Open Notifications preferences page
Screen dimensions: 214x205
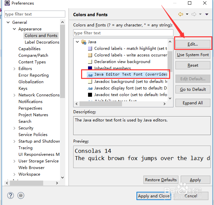coord(30,102)
